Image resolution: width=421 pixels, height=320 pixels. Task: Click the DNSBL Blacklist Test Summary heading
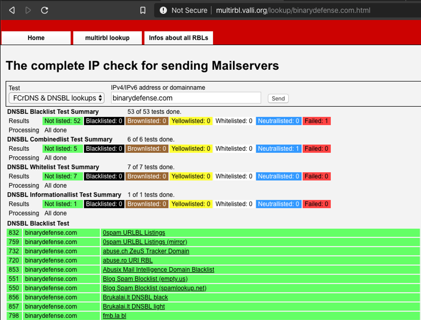coord(53,112)
